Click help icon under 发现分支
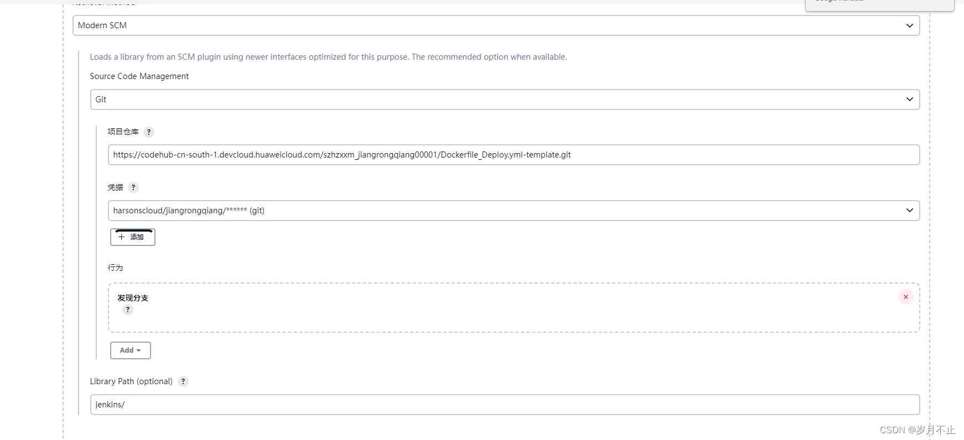 click(128, 310)
